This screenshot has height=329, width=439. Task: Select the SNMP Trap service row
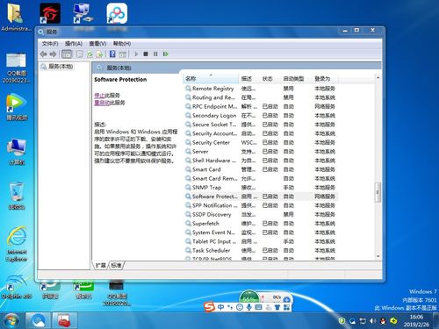(x=261, y=188)
